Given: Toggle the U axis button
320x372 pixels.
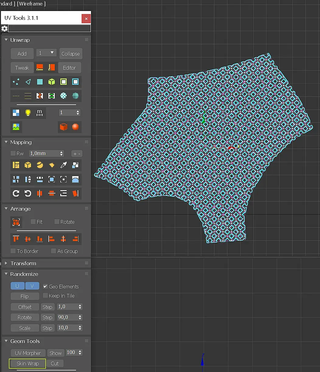Looking at the screenshot, I should click(17, 286).
